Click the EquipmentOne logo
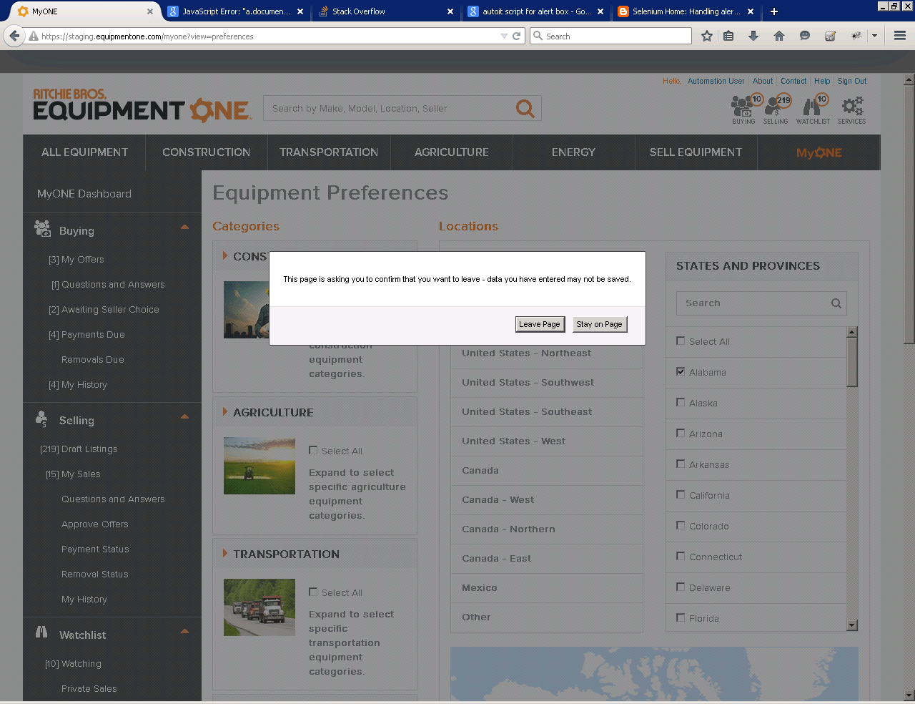 pyautogui.click(x=142, y=105)
